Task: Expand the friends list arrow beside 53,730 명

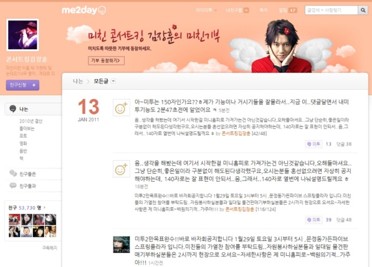Action: pyautogui.click(x=44, y=207)
